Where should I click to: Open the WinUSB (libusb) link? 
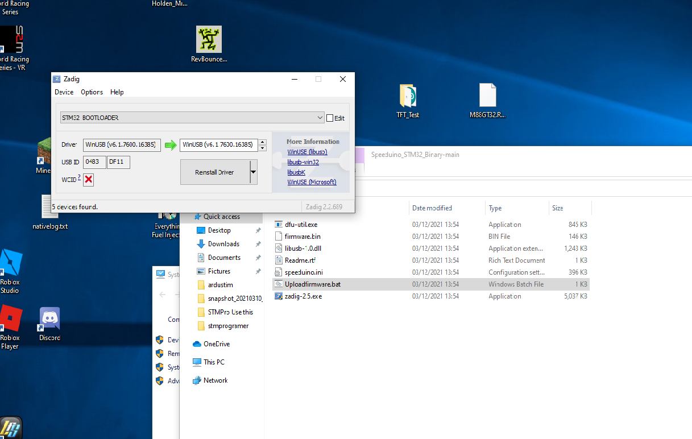point(307,152)
